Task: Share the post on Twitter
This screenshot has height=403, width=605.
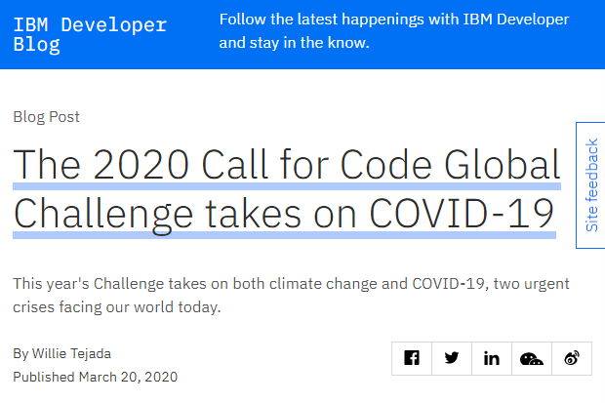Action: (452, 358)
